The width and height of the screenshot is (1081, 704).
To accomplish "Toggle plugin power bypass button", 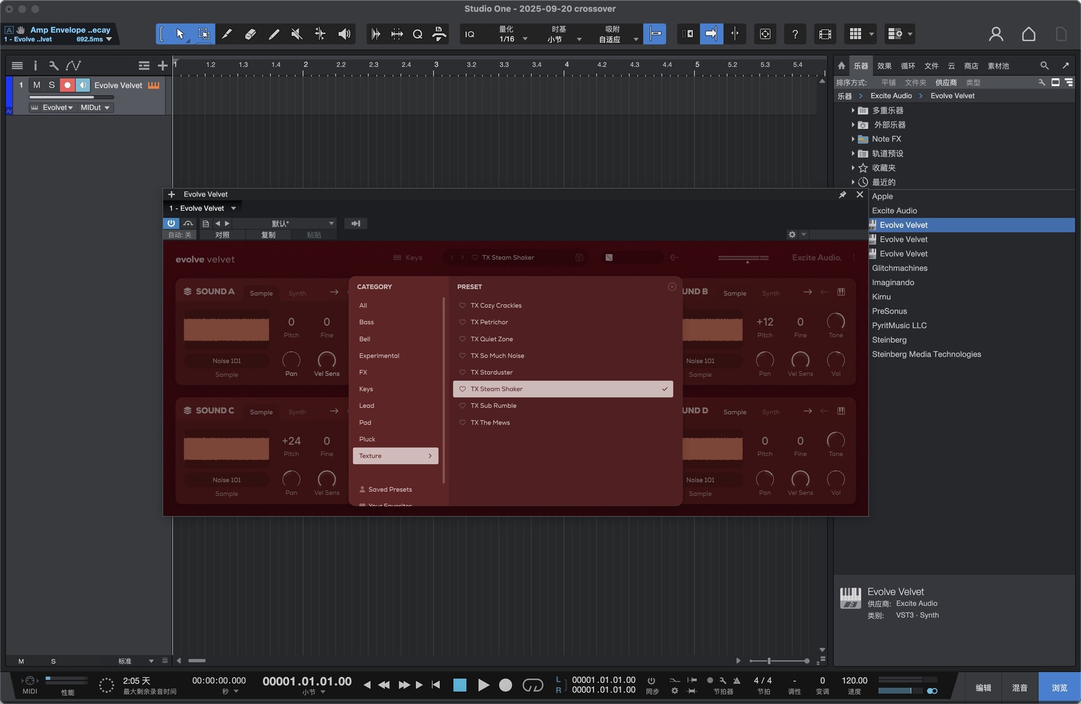I will tap(171, 224).
